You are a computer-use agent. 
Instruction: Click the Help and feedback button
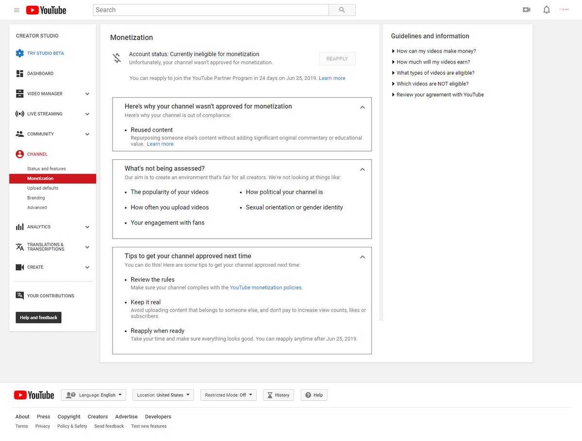[39, 318]
